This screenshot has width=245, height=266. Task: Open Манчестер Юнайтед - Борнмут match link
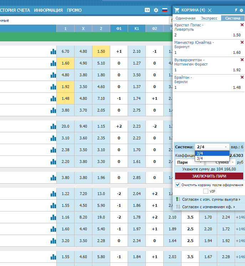[194, 45]
